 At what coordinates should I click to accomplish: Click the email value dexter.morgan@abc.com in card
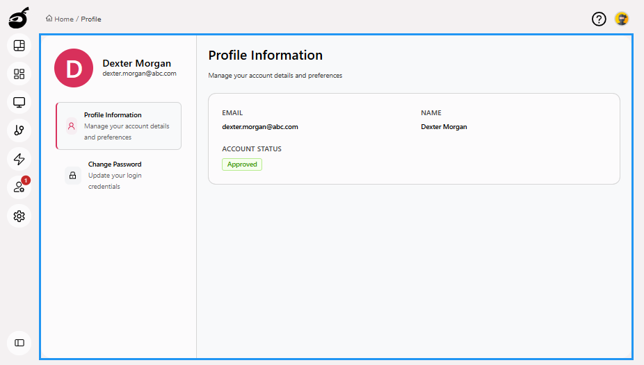[x=260, y=126]
